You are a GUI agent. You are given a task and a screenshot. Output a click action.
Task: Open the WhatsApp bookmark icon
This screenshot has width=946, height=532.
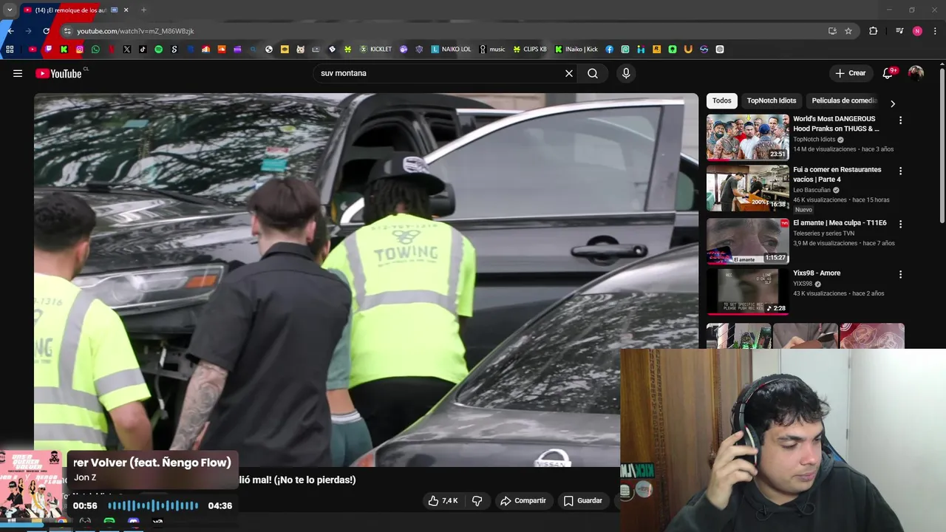click(x=95, y=50)
